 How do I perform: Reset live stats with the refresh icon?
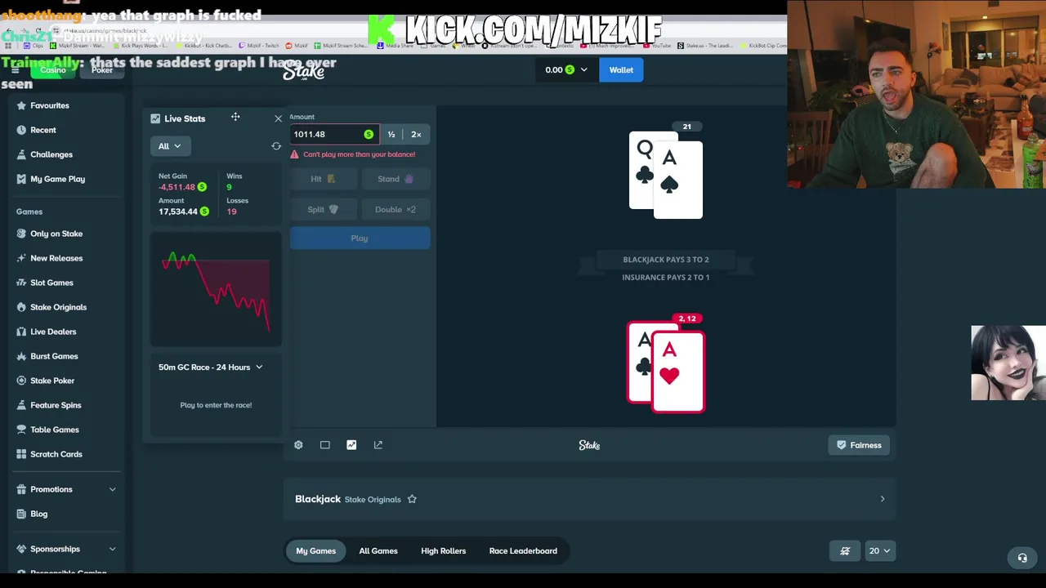click(x=276, y=146)
